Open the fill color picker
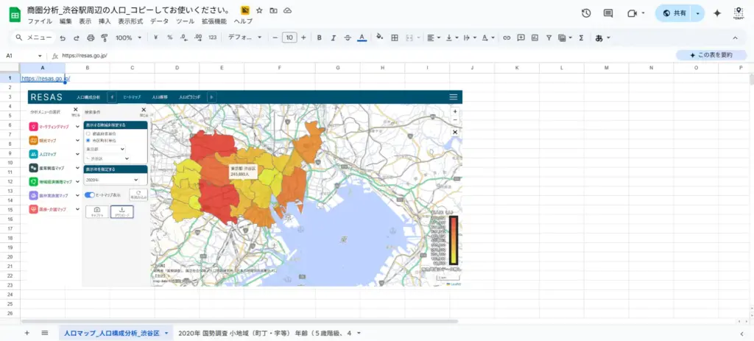Screen dimensions: 754x341 click(379, 37)
